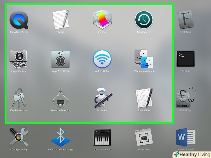
Task: Launch the Terminal app
Action: [185, 59]
